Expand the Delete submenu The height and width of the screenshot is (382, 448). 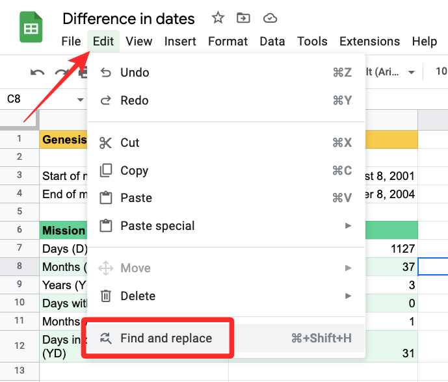point(226,296)
